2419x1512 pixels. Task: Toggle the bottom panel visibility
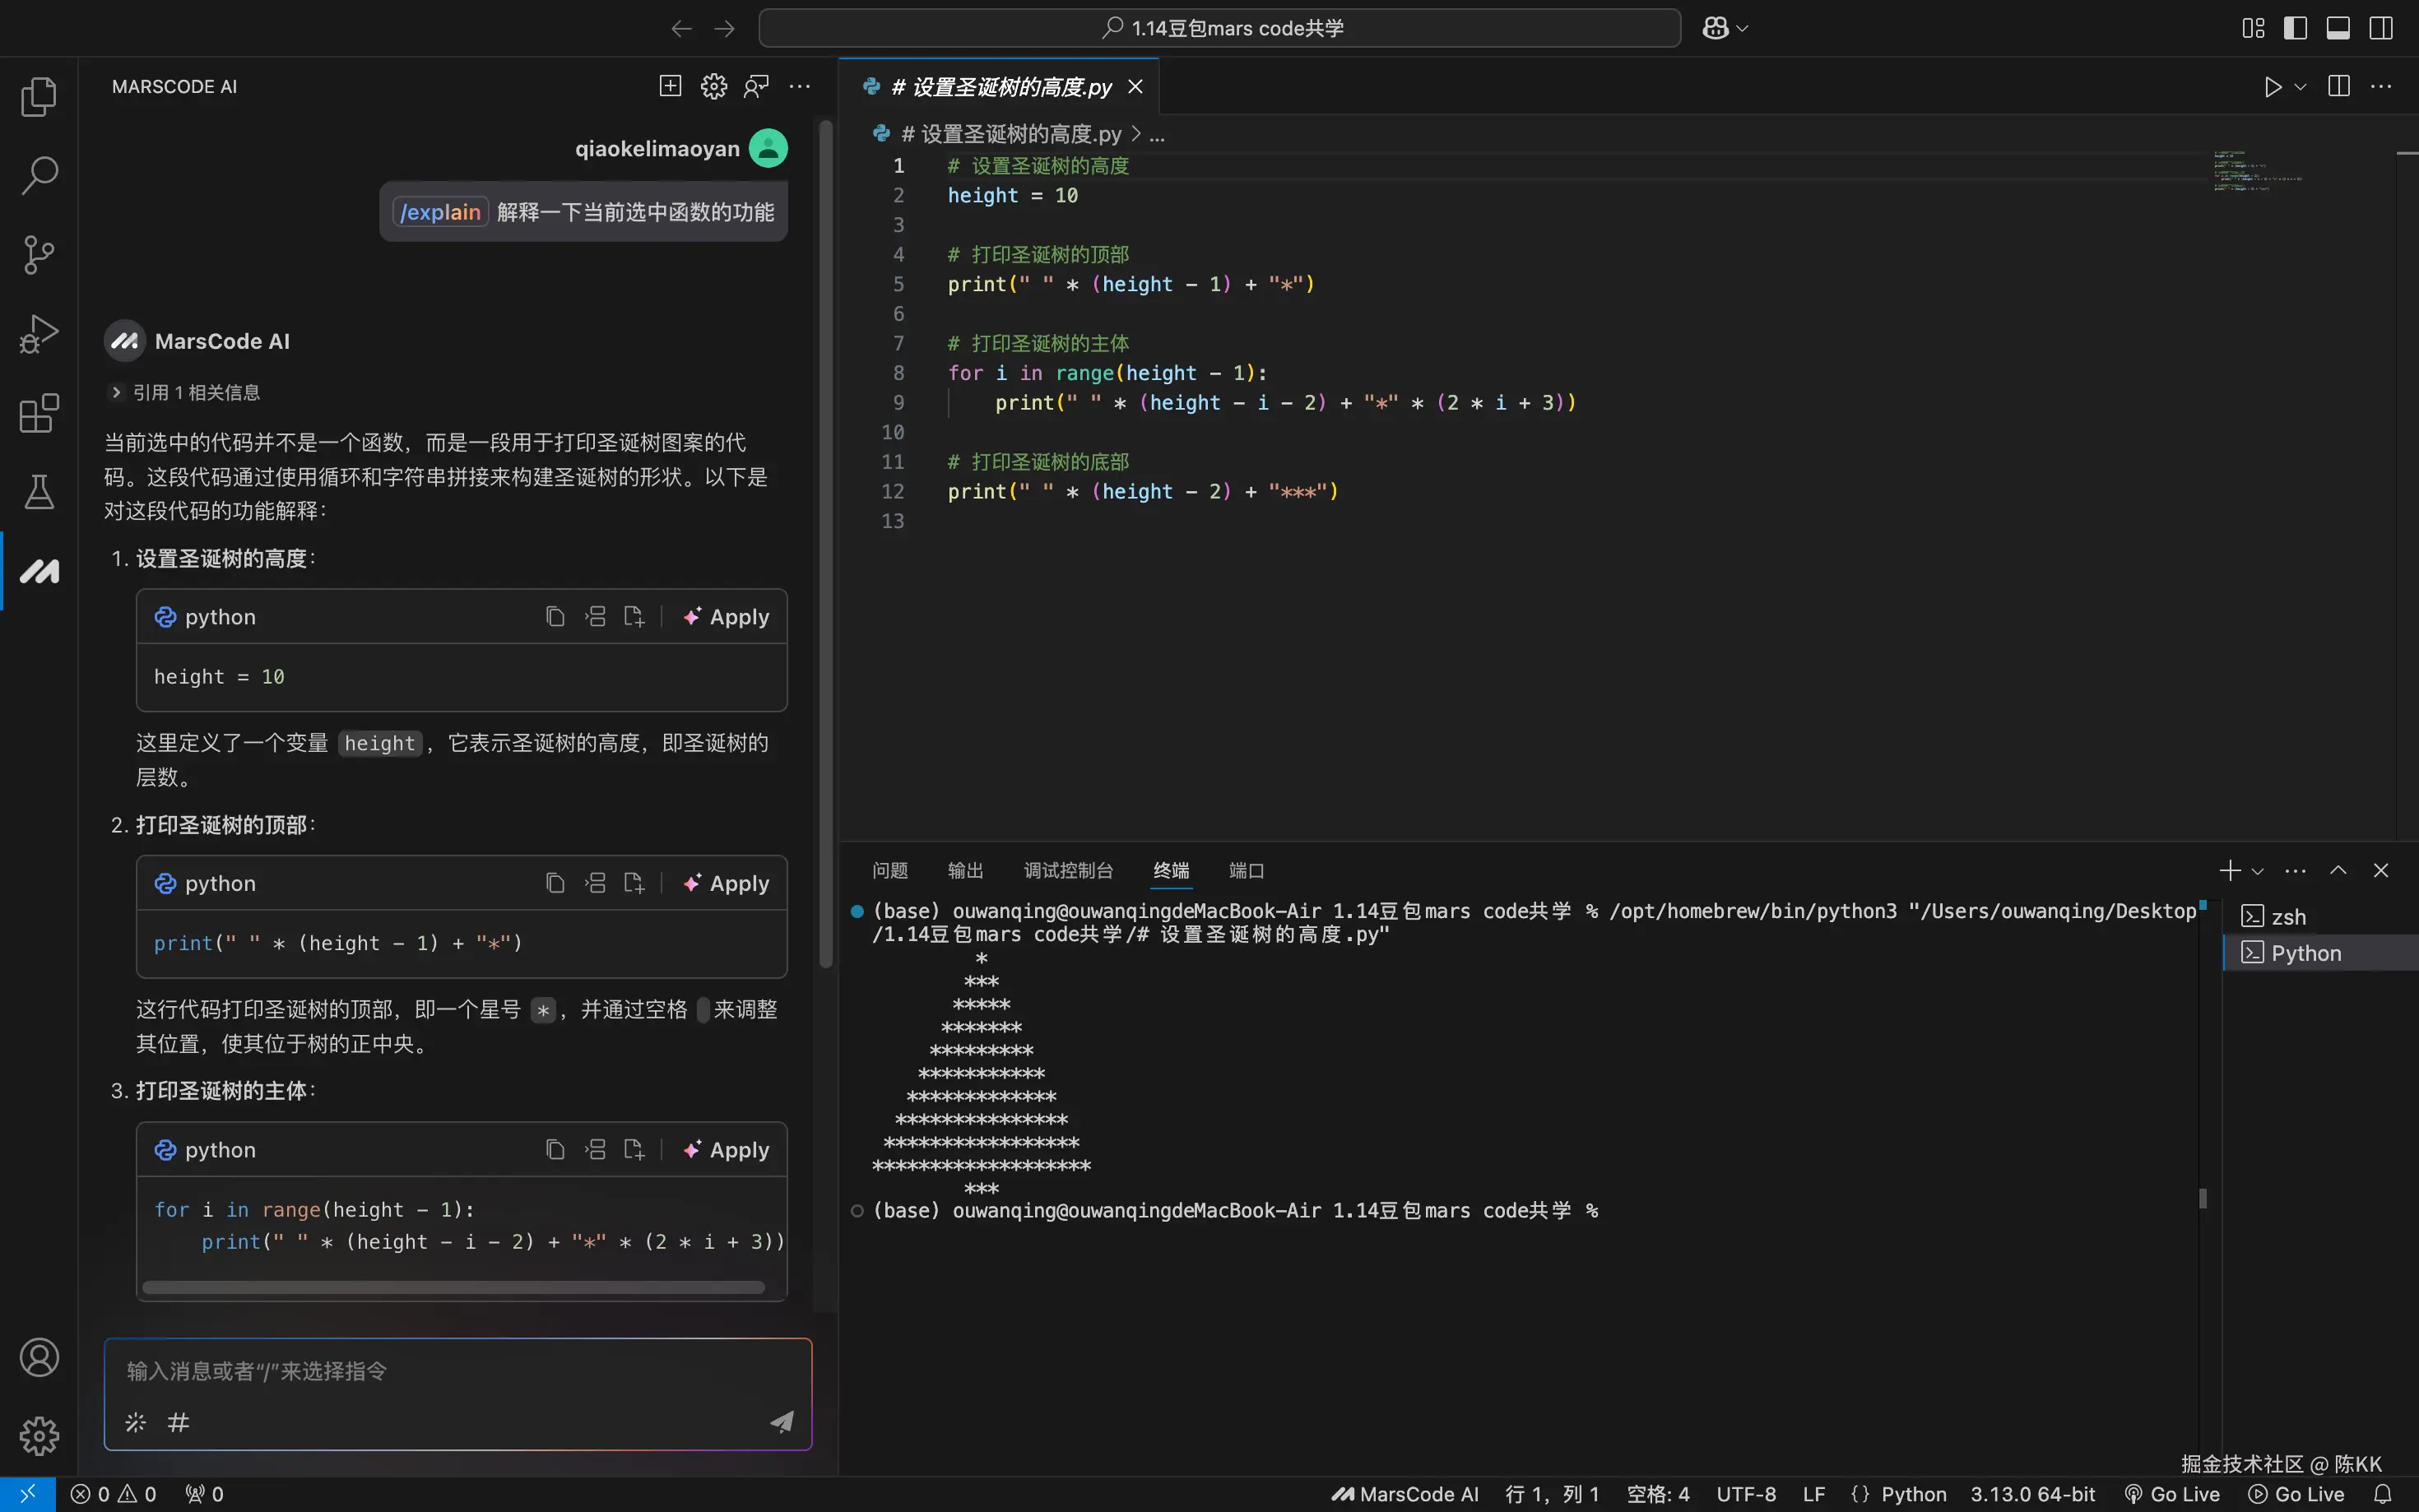click(2337, 27)
